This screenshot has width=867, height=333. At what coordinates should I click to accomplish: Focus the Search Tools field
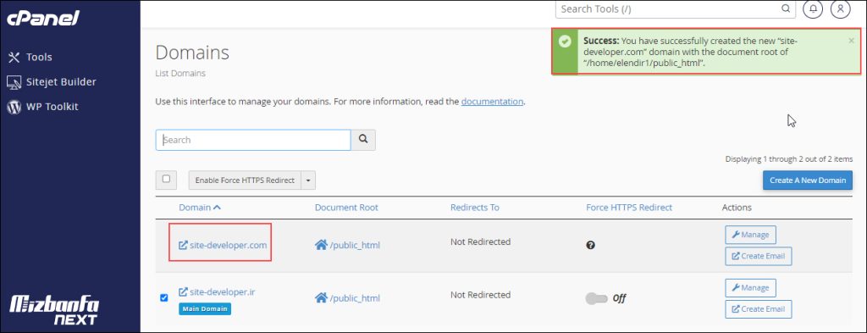click(669, 8)
